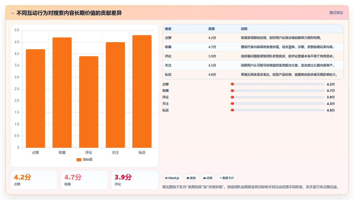Click the 私信 progress bar showing 4.8分

tap(278, 110)
